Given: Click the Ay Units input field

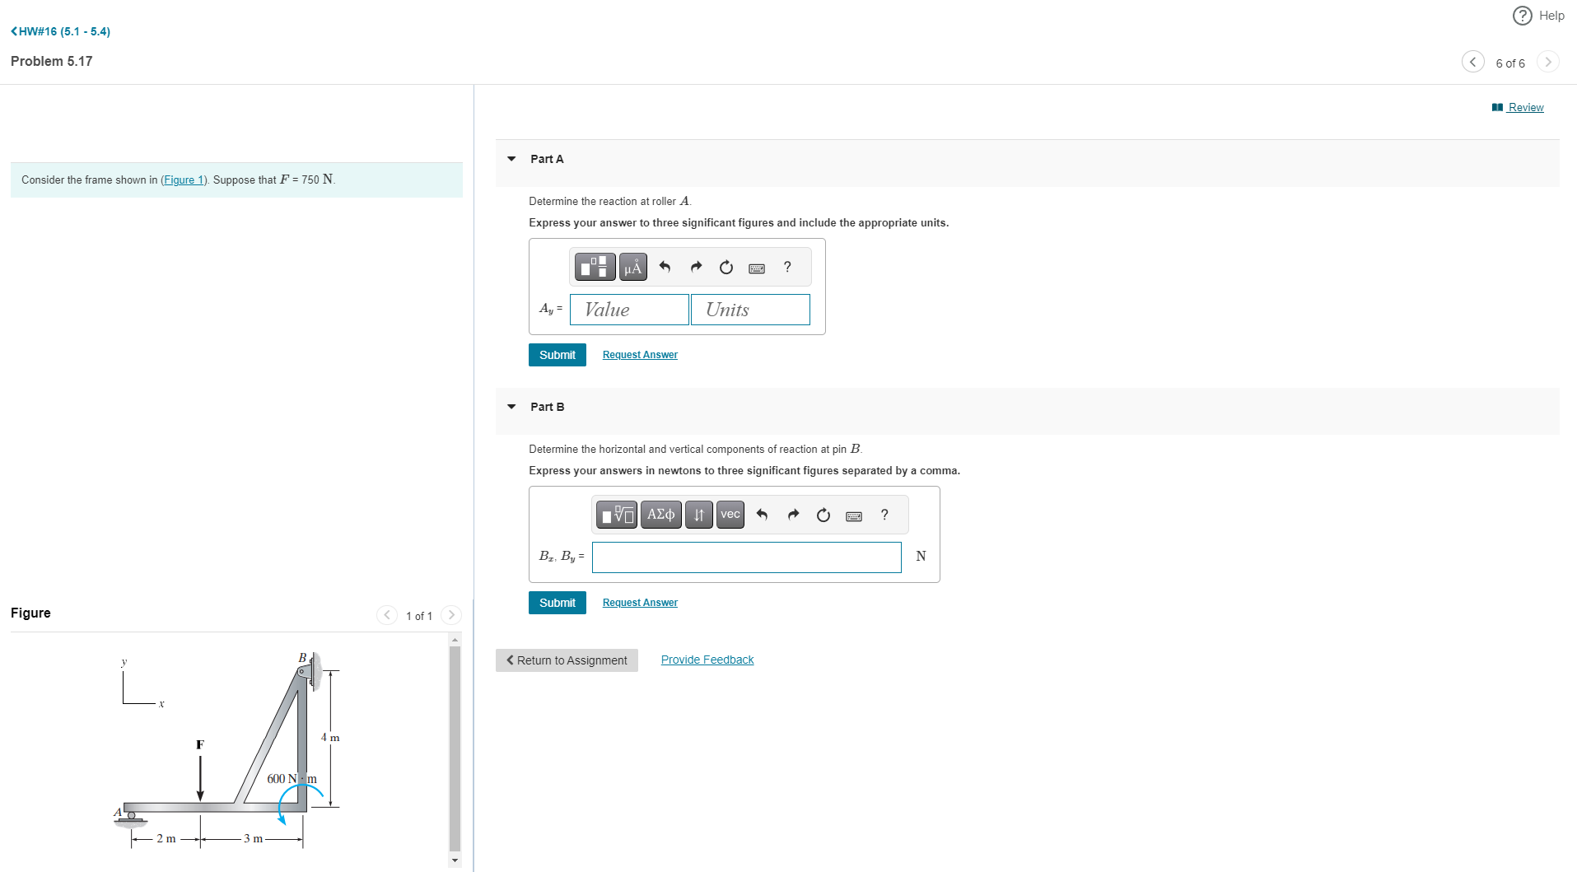Looking at the screenshot, I should pyautogui.click(x=750, y=310).
